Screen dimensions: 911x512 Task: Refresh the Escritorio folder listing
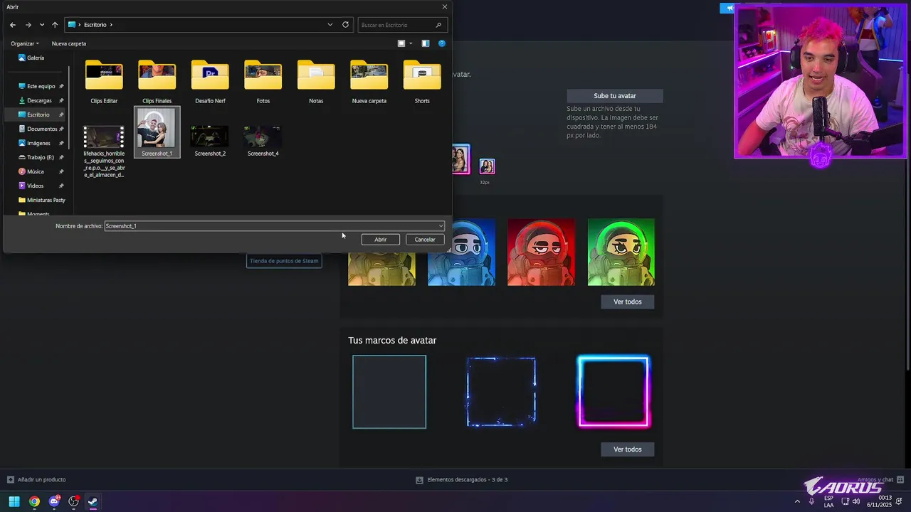point(345,24)
